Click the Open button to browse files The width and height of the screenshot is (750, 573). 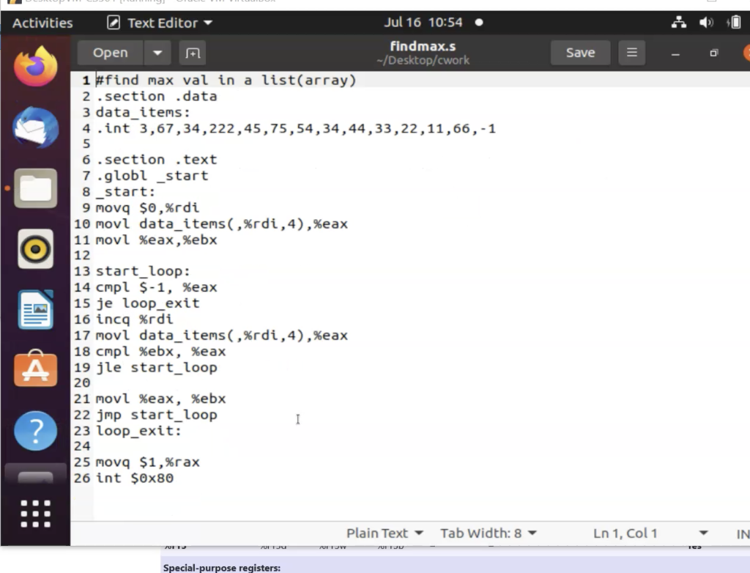click(108, 53)
